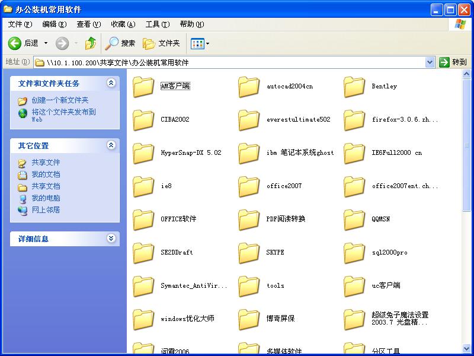
Task: Collapse the 其它位置 panel
Action: tap(111, 145)
